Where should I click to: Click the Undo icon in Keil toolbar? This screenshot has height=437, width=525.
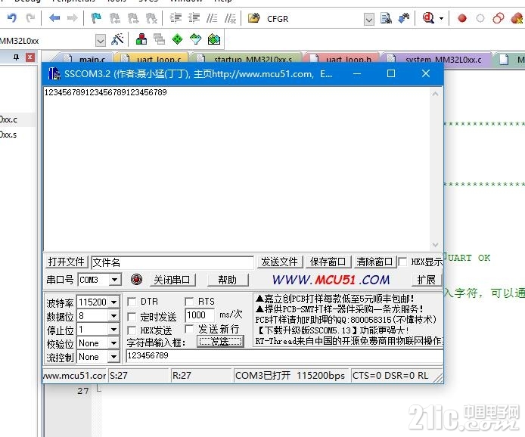point(12,17)
